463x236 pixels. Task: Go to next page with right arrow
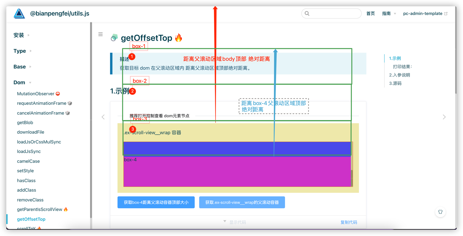click(x=444, y=117)
